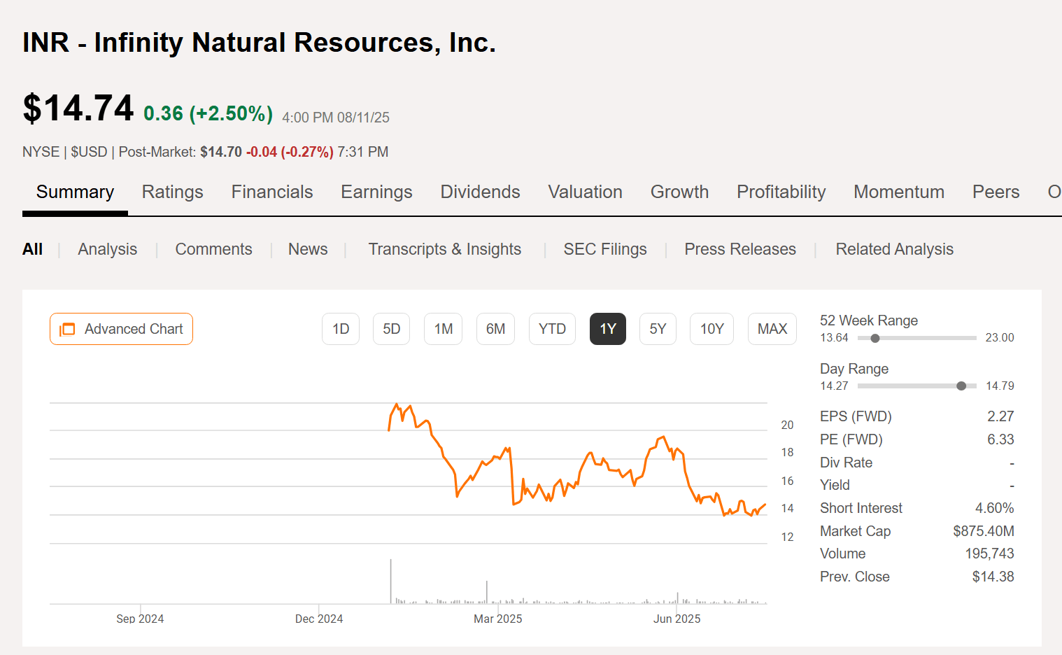
Task: Select Transcripts & Insights
Action: pyautogui.click(x=445, y=249)
